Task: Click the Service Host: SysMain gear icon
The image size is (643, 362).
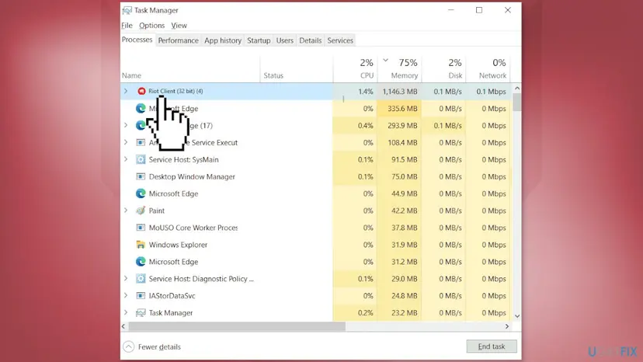Action: [x=141, y=159]
